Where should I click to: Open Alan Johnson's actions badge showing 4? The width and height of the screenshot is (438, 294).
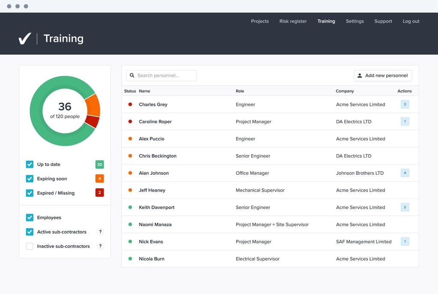[x=405, y=173]
